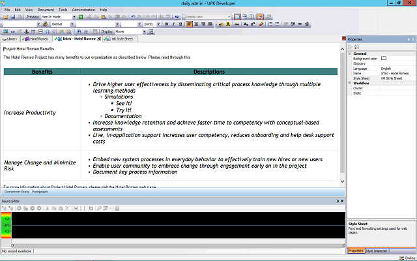The image size is (417, 261).
Task: Toggle bold text formatting
Action: coord(167,24)
